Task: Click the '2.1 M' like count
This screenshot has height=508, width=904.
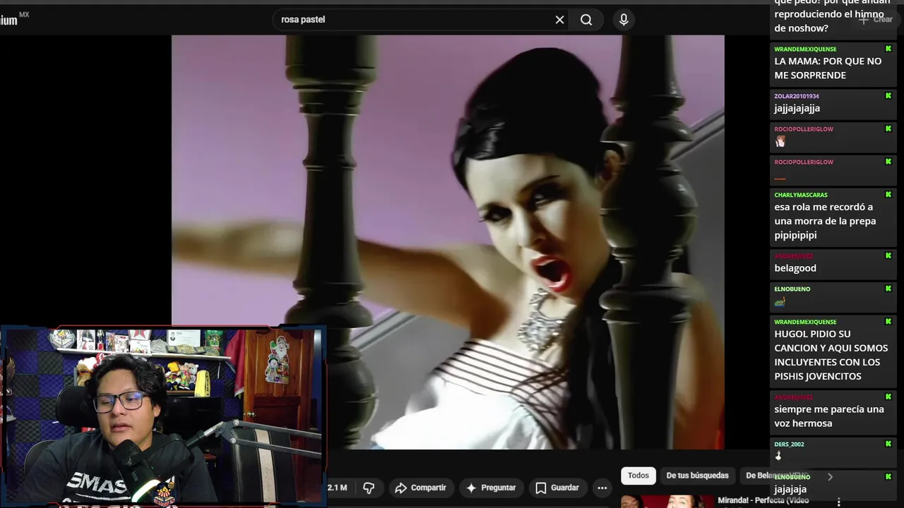Action: tap(338, 488)
